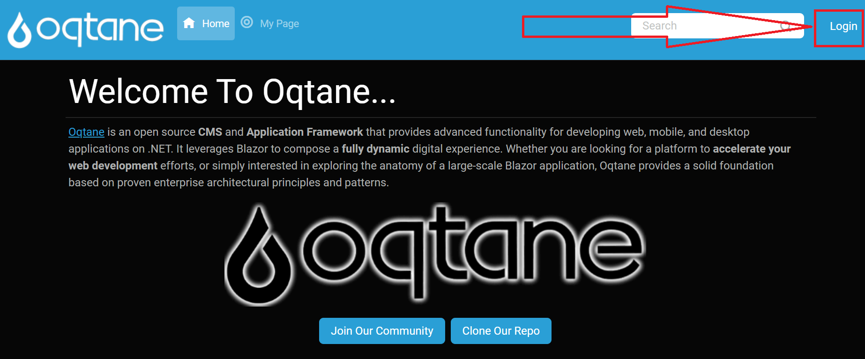Follow the Oqtane hyperlink in the paragraph
Screen dimensions: 865x359
coord(86,132)
